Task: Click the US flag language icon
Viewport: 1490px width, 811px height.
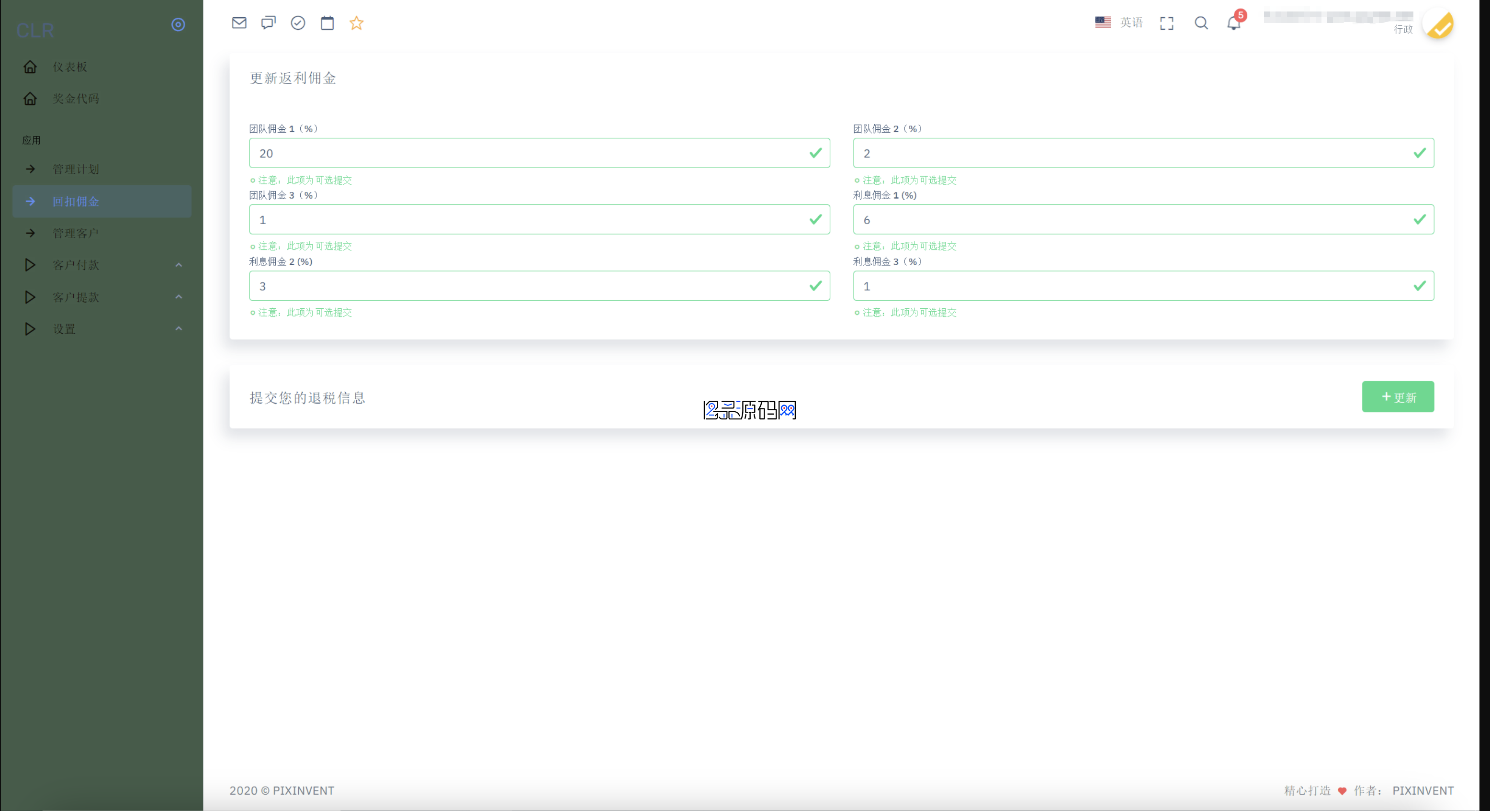Action: tap(1103, 22)
